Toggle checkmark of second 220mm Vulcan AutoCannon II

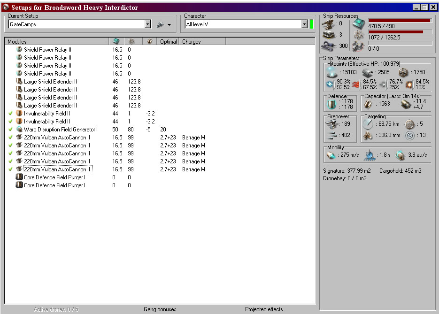click(11, 146)
